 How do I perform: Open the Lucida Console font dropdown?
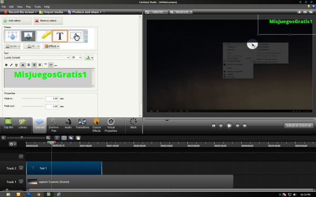coord(68,57)
